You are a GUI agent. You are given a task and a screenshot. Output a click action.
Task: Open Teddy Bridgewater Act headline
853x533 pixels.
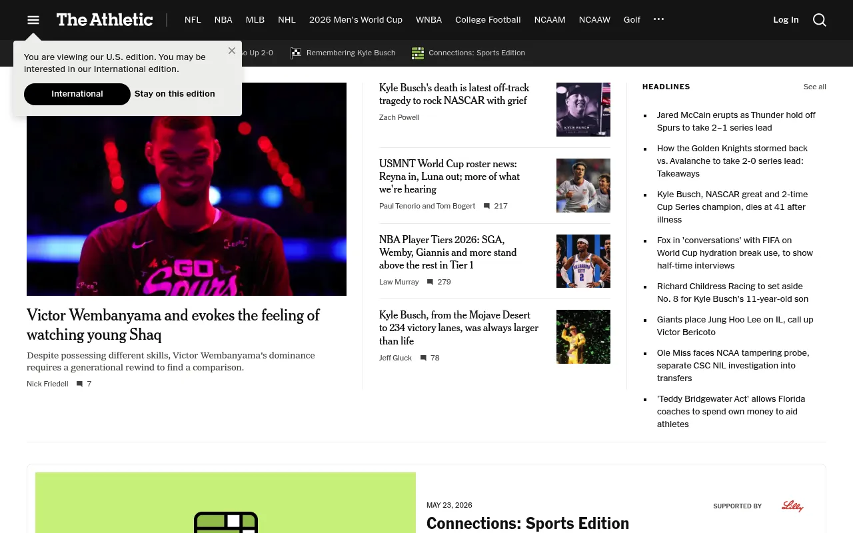pos(731,412)
